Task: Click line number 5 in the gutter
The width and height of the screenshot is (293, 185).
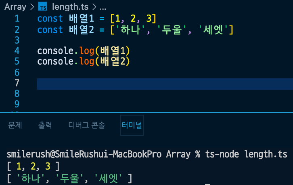Action: [17, 61]
